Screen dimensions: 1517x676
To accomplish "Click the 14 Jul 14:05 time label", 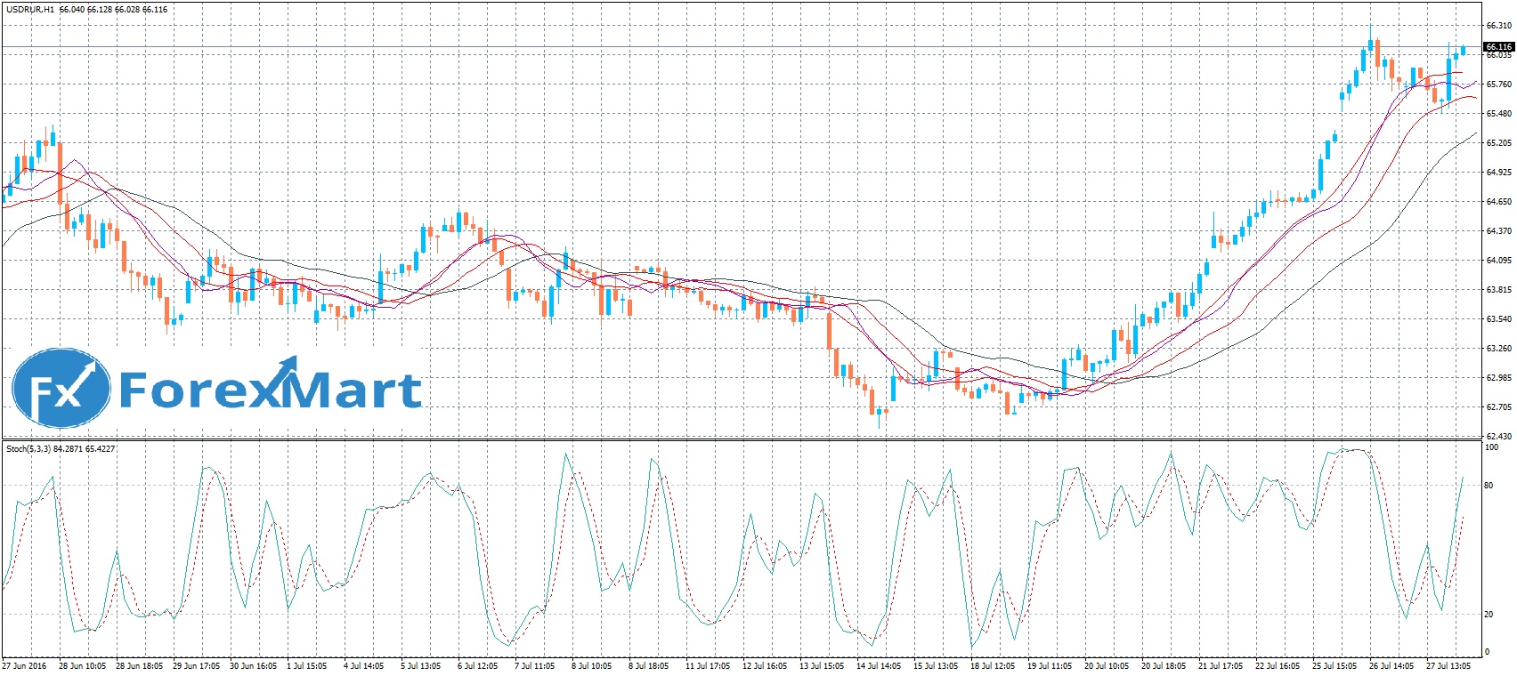I will point(879,665).
